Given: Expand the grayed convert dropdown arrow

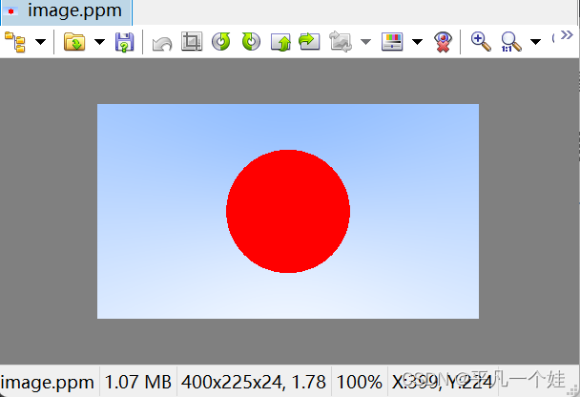Looking at the screenshot, I should (365, 42).
